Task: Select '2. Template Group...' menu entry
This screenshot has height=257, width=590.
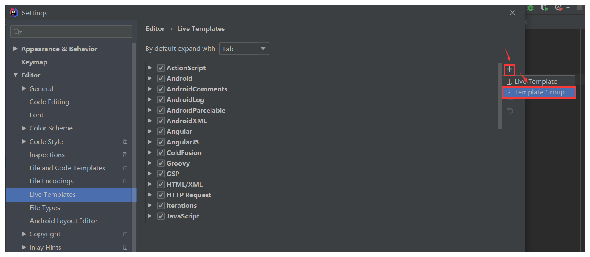Action: (538, 92)
